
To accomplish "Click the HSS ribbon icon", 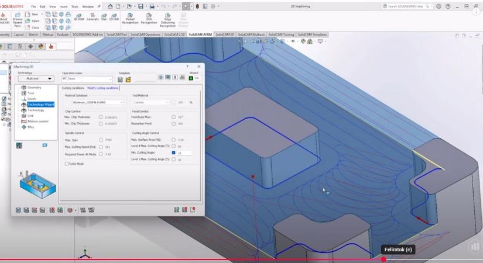I will 104,17.
